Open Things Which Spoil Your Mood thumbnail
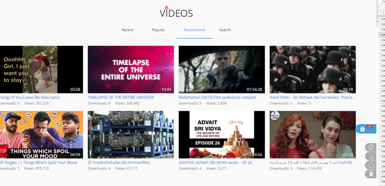This screenshot has height=186, width=385. (x=41, y=135)
